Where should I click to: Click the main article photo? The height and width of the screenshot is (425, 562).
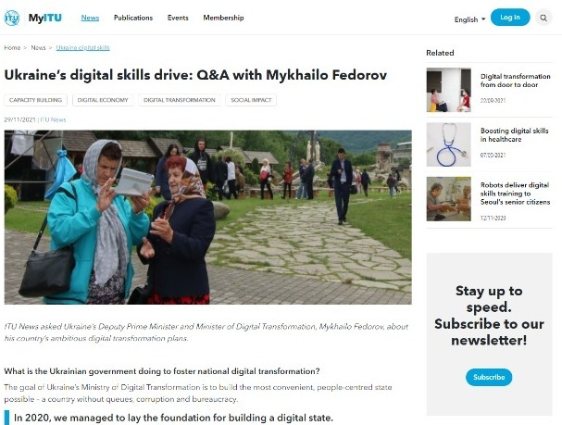208,218
